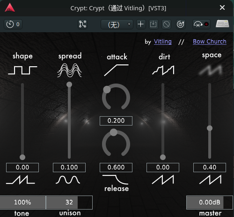Select the shape value field 0.00
Viewport: 234px width, 217px height.
click(22, 168)
